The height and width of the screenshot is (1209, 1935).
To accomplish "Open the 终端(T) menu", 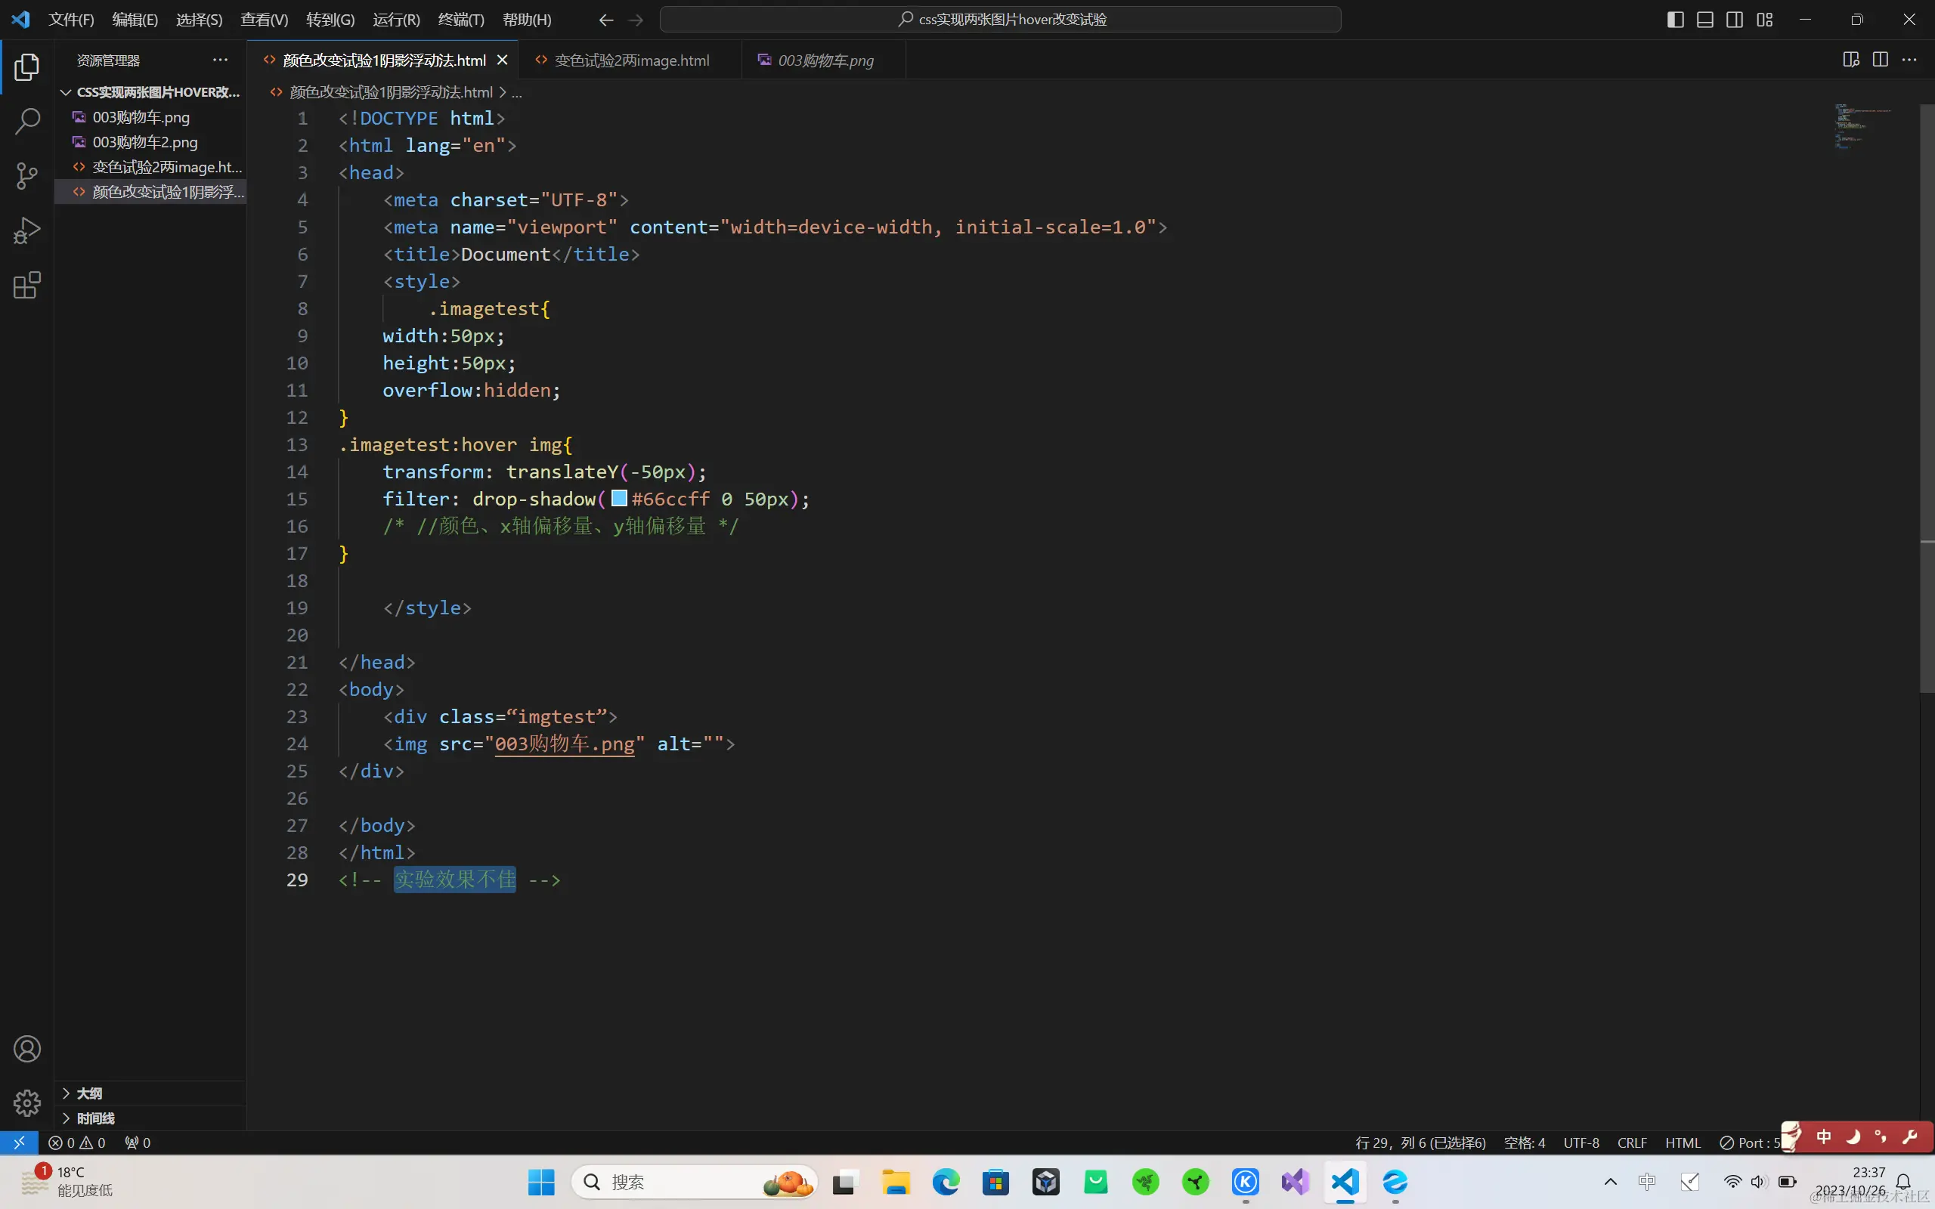I will pyautogui.click(x=460, y=20).
